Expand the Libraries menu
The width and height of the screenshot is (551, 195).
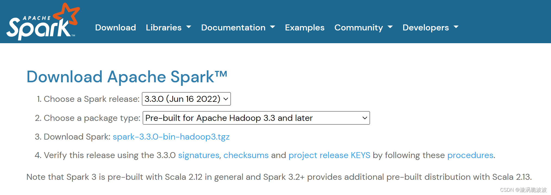(168, 27)
